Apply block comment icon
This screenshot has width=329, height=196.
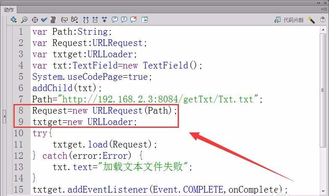(114, 20)
